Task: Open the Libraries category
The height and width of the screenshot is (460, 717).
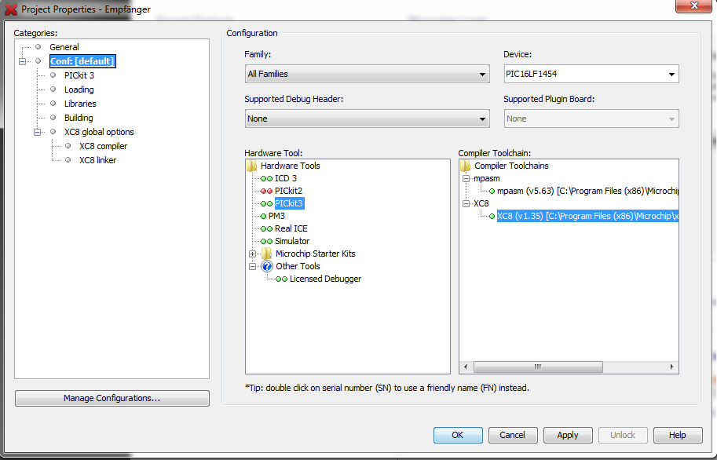Action: [x=80, y=104]
